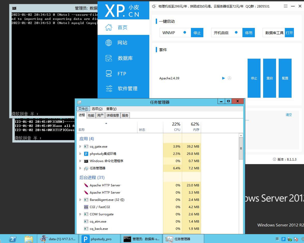Select the 进程 tab
The height and width of the screenshot is (243, 304).
pos(81,115)
